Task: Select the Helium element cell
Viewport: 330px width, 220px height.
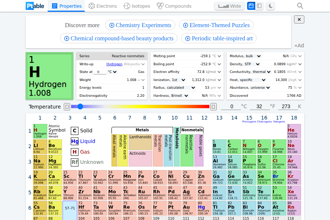Action: coord(294,131)
